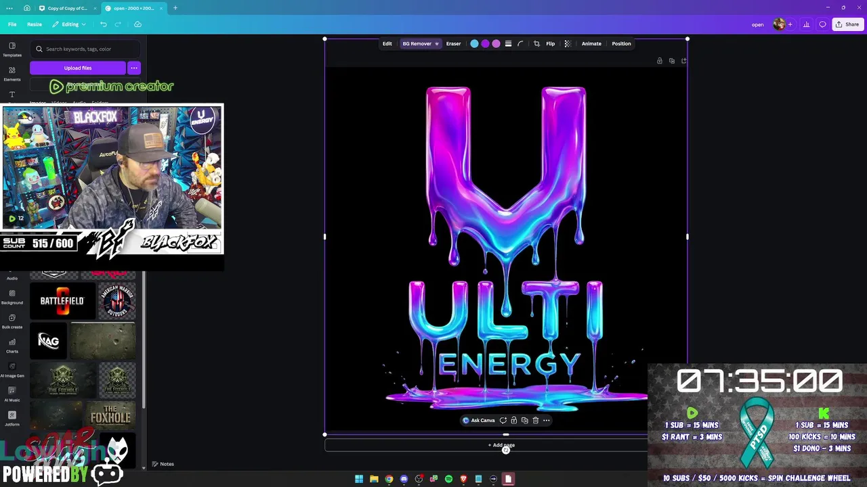Image resolution: width=867 pixels, height=487 pixels.
Task: Open the Elements sidebar panel
Action: tap(12, 74)
